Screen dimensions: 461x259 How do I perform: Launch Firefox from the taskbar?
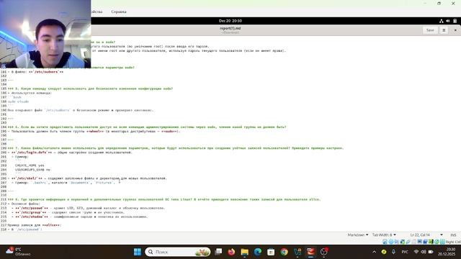(231, 252)
